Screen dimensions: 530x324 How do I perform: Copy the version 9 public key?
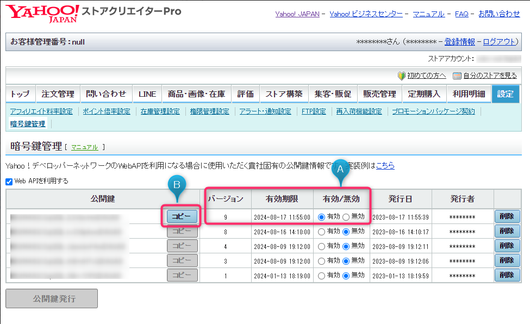tap(182, 216)
